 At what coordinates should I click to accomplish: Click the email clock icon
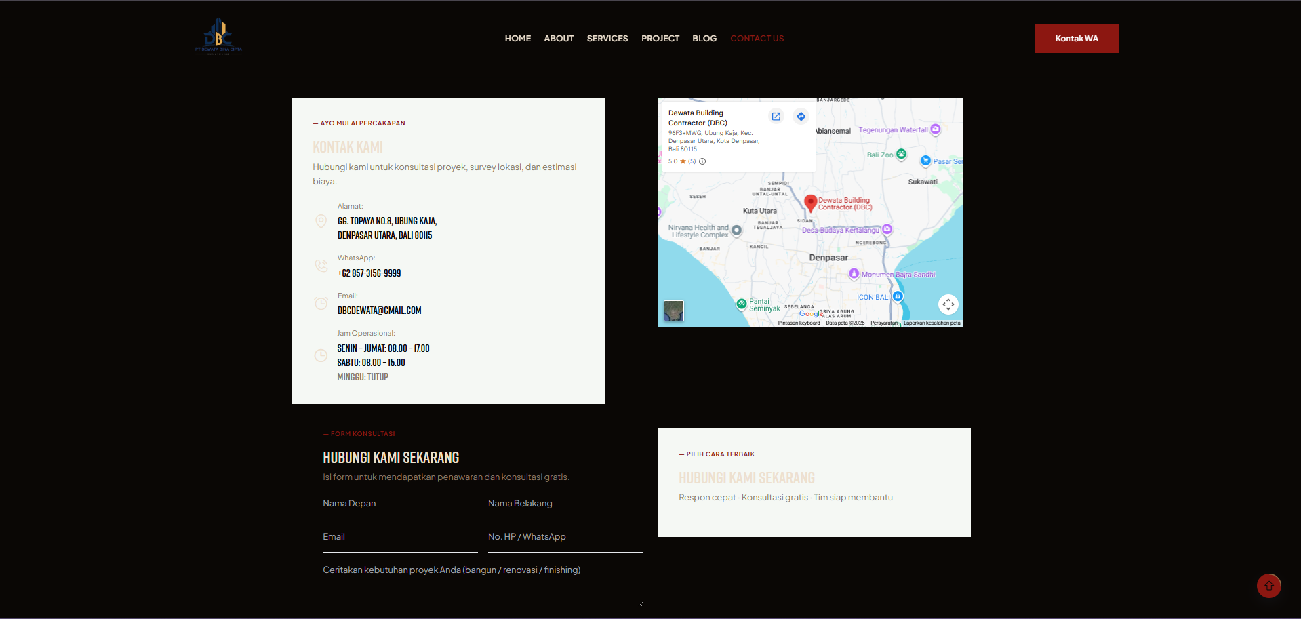click(321, 303)
